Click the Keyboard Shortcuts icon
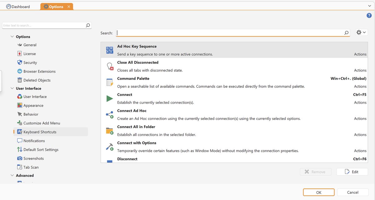 [x=20, y=132]
